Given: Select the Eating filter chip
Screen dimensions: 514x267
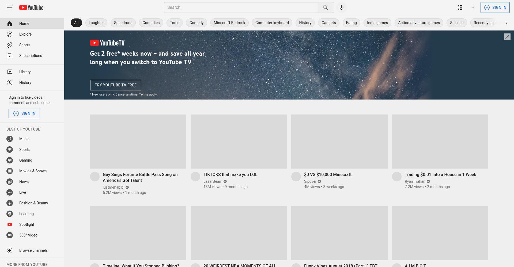Looking at the screenshot, I should pos(351,23).
